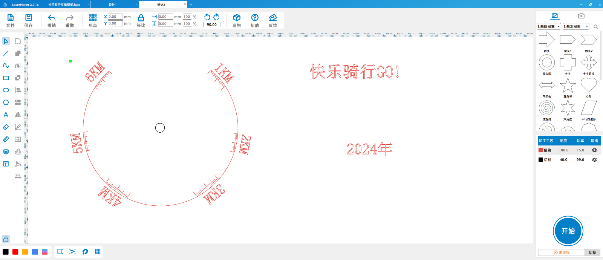This screenshot has width=603, height=260.
Task: Click the 切换 switch button
Action: point(592,252)
